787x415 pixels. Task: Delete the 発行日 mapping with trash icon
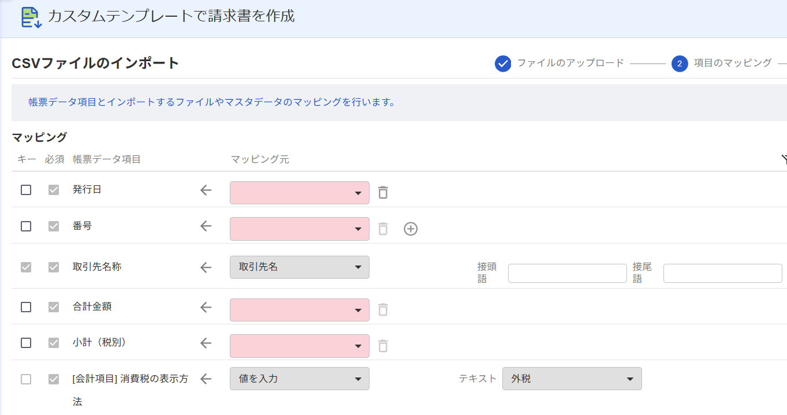(383, 193)
